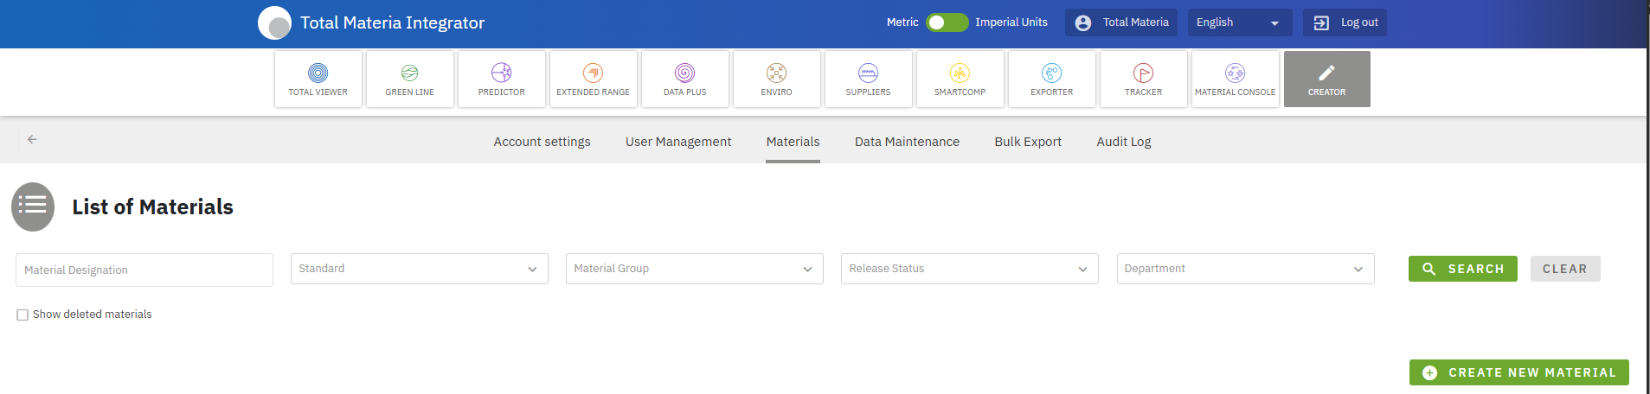The width and height of the screenshot is (1650, 394).
Task: Switch to the Audit Log tab
Action: coord(1123,142)
